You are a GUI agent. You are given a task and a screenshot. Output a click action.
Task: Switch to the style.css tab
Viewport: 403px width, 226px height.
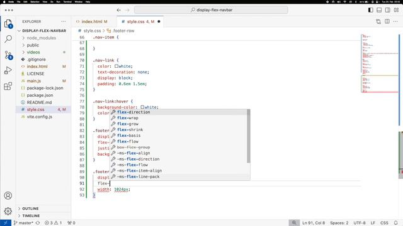tap(140, 21)
